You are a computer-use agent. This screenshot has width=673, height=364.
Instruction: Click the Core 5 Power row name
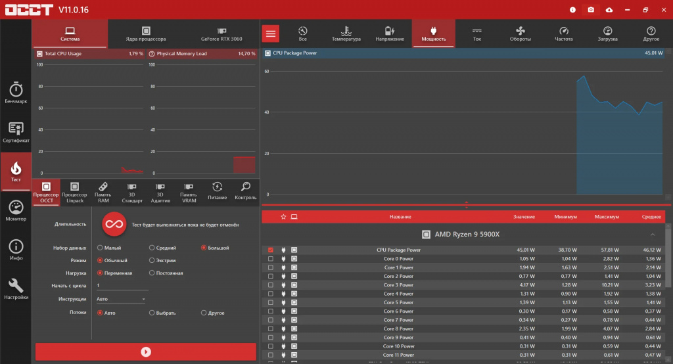(x=398, y=303)
